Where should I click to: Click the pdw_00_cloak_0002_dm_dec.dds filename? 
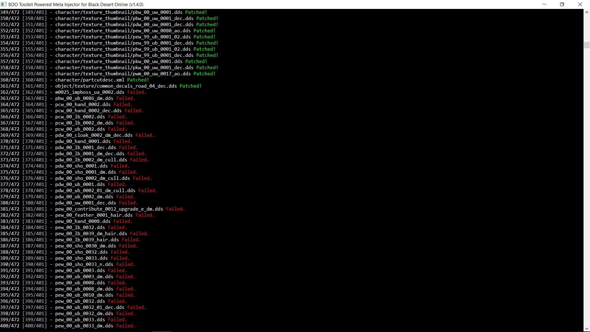(94, 135)
